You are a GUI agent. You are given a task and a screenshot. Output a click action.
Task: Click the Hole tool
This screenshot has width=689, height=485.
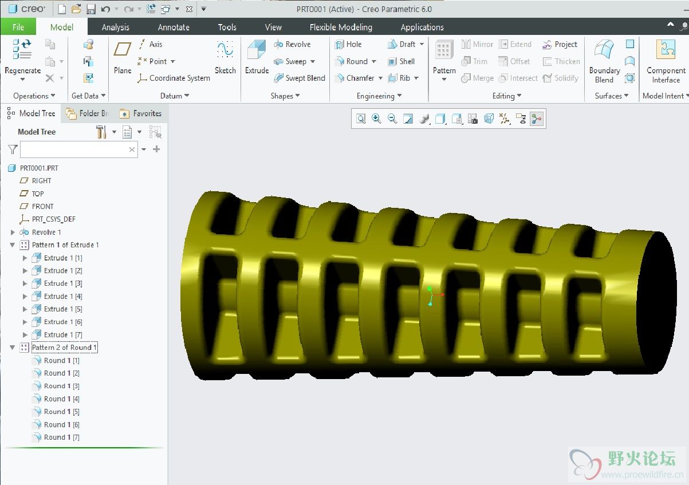coord(348,44)
